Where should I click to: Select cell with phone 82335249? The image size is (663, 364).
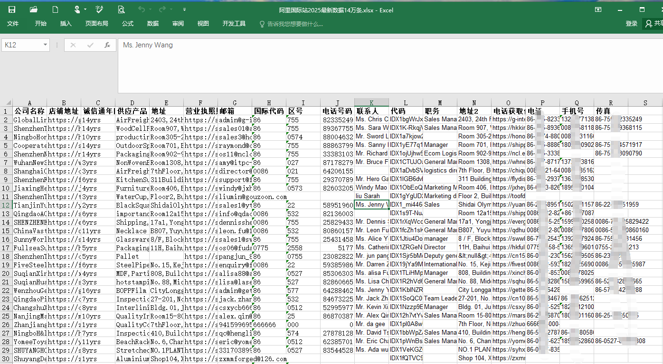[338, 119]
